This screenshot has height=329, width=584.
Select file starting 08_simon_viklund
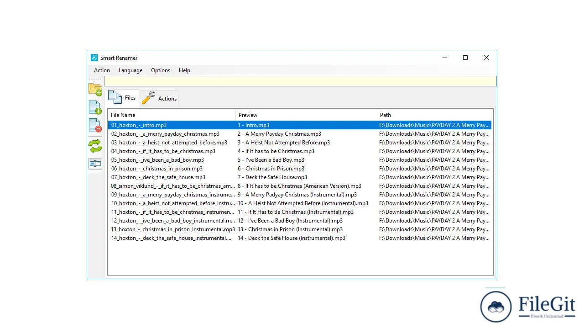tap(173, 186)
